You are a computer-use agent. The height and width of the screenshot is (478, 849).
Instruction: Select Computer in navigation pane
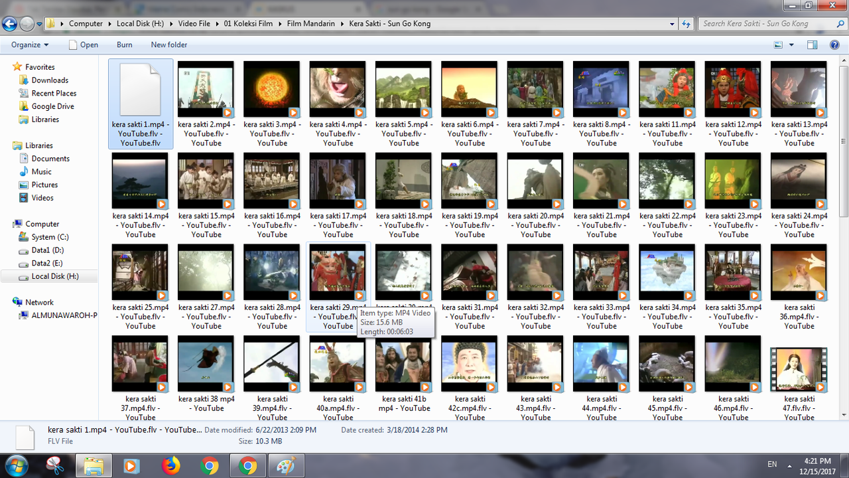click(42, 224)
